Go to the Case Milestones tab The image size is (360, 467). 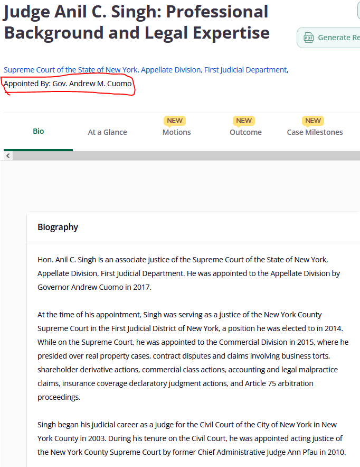point(315,132)
